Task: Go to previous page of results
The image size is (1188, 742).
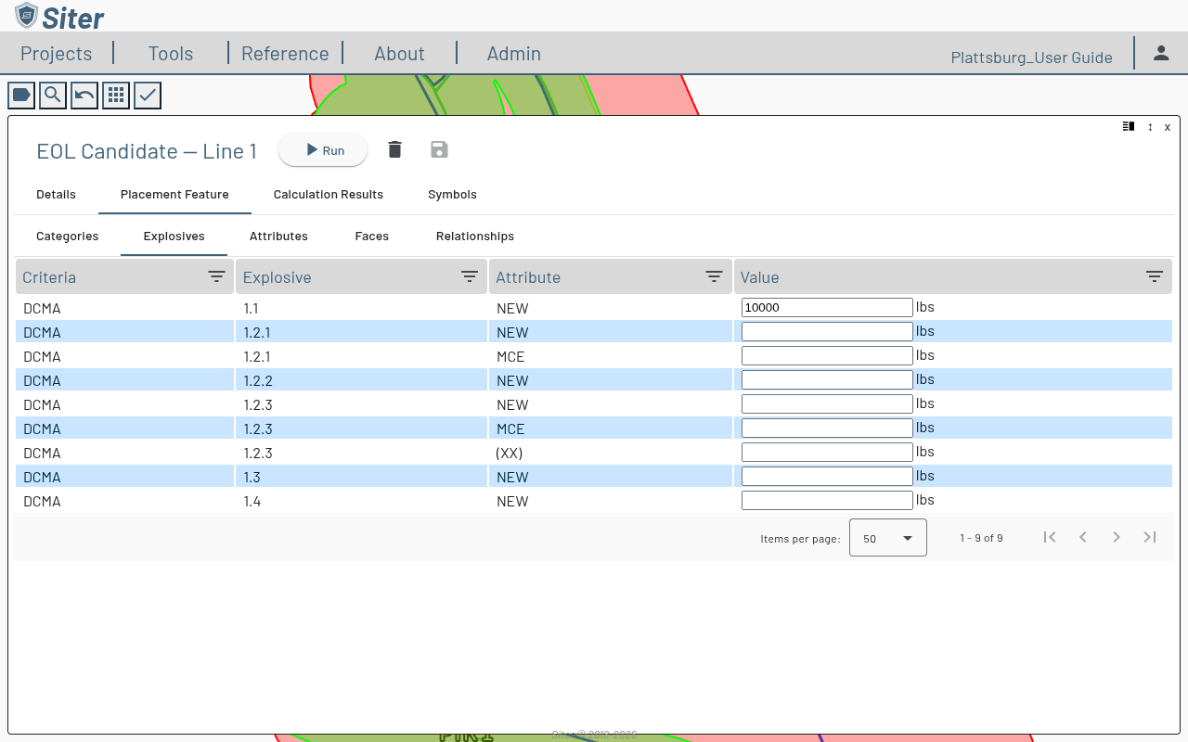Action: [x=1083, y=537]
